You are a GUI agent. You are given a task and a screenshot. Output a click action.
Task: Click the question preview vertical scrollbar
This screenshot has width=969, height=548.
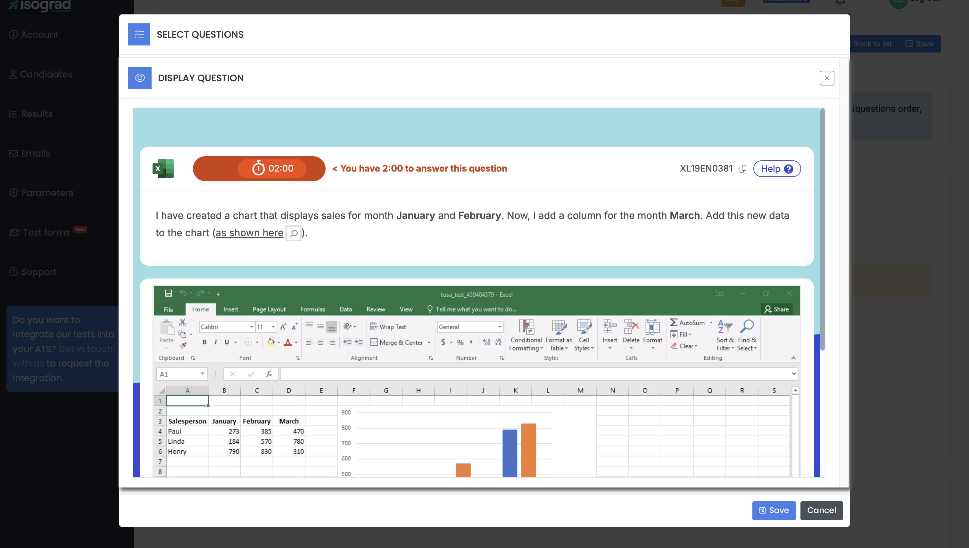(822, 230)
